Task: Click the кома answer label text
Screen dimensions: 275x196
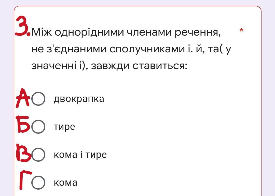Action: coord(65,183)
